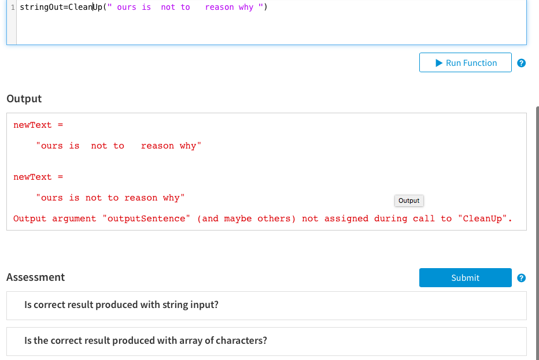The image size is (539, 360).
Task: Open help via question mark beside Submit
Action: click(521, 278)
